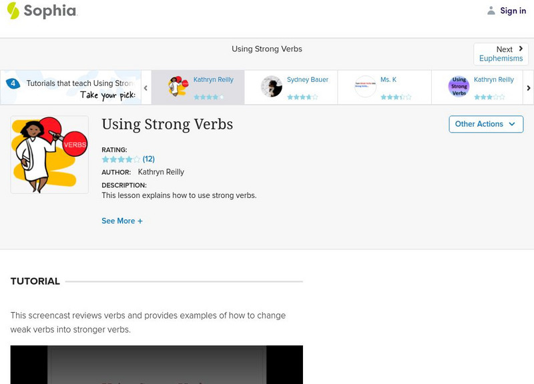Click the star rating under Using Strong Verbs

click(121, 159)
